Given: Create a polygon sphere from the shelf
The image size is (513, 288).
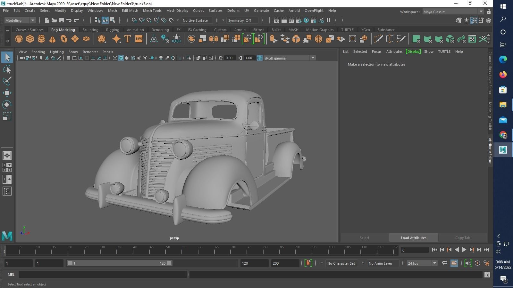Looking at the screenshot, I should (x=19, y=39).
